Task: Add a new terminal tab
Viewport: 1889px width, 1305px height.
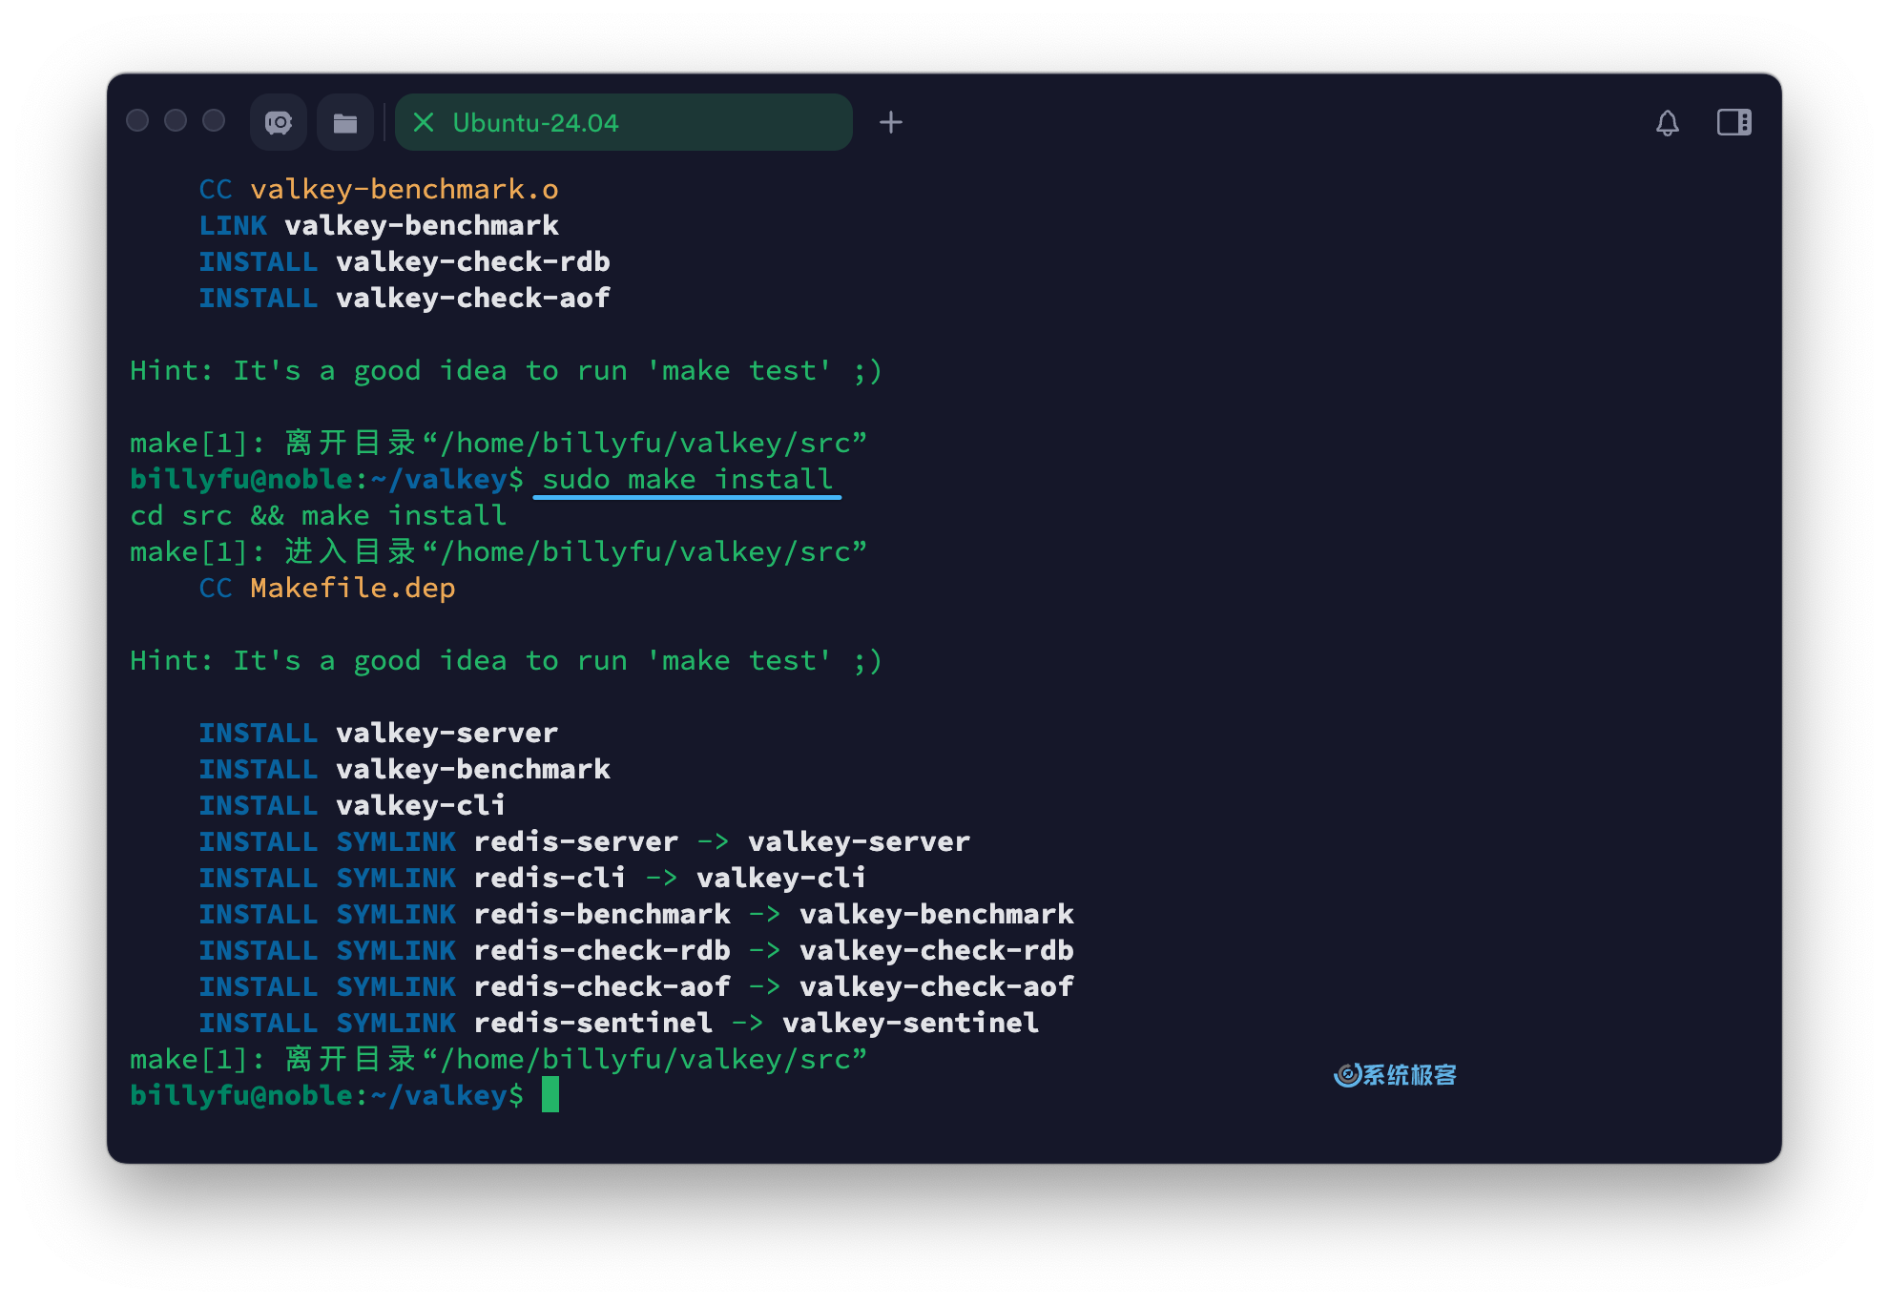Action: click(890, 122)
